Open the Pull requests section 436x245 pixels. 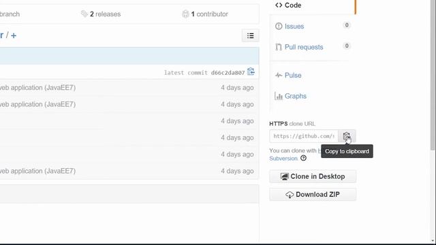tap(304, 47)
